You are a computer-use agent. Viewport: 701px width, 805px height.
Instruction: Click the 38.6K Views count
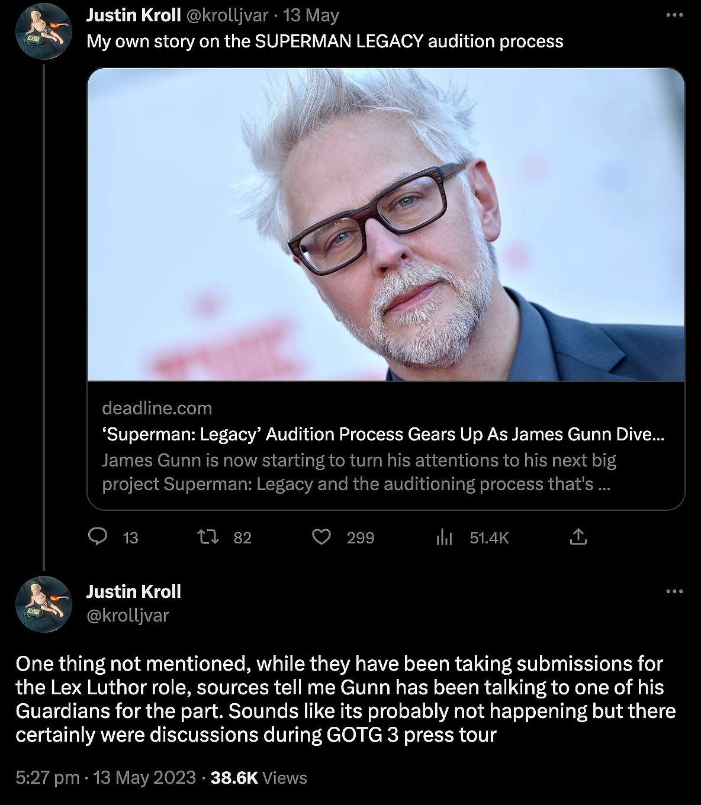[259, 777]
